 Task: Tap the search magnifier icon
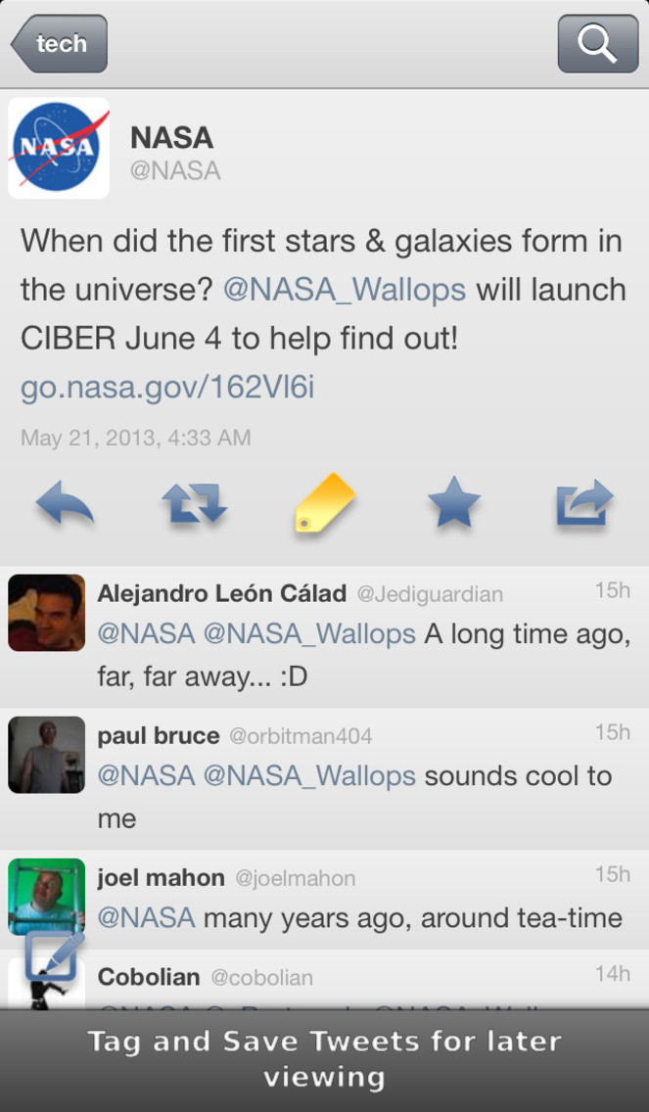(597, 44)
